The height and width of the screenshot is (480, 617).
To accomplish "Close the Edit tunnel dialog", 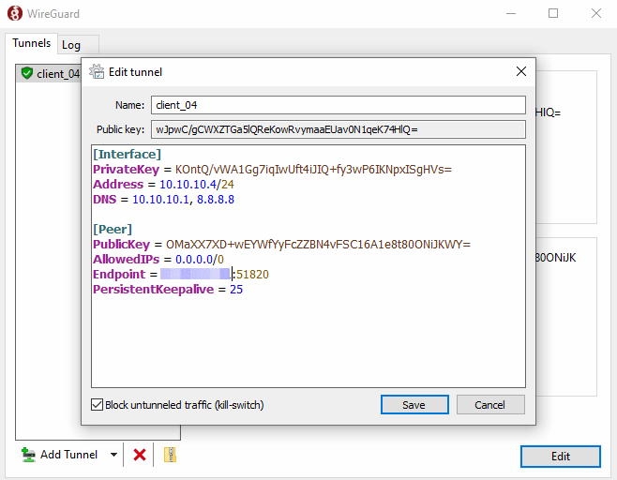I will (521, 71).
